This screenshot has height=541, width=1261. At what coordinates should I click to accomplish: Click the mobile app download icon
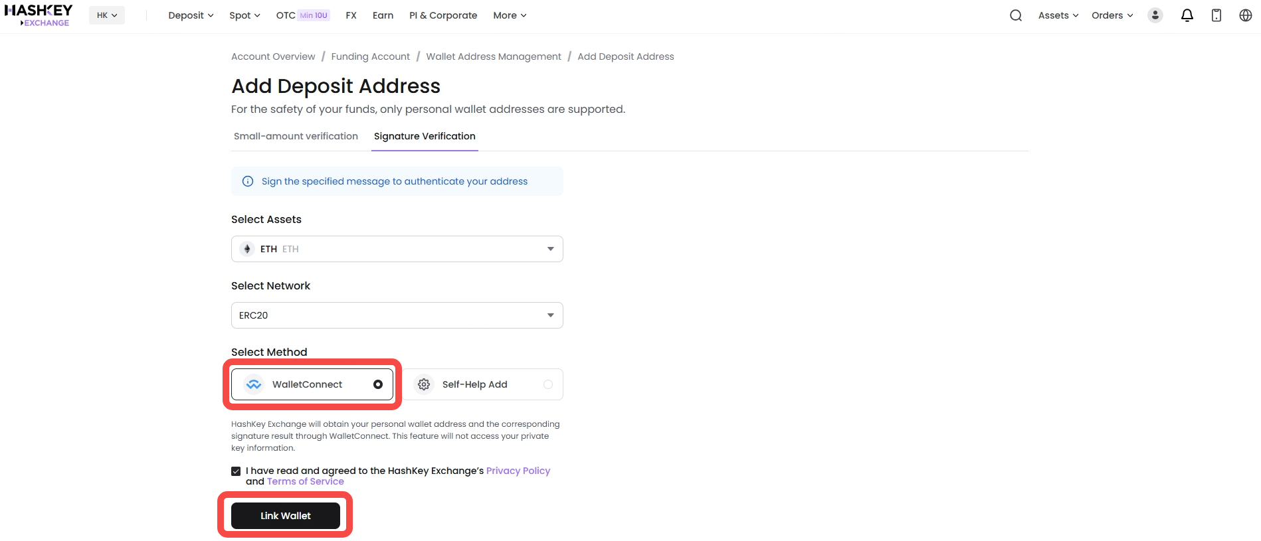(1216, 15)
